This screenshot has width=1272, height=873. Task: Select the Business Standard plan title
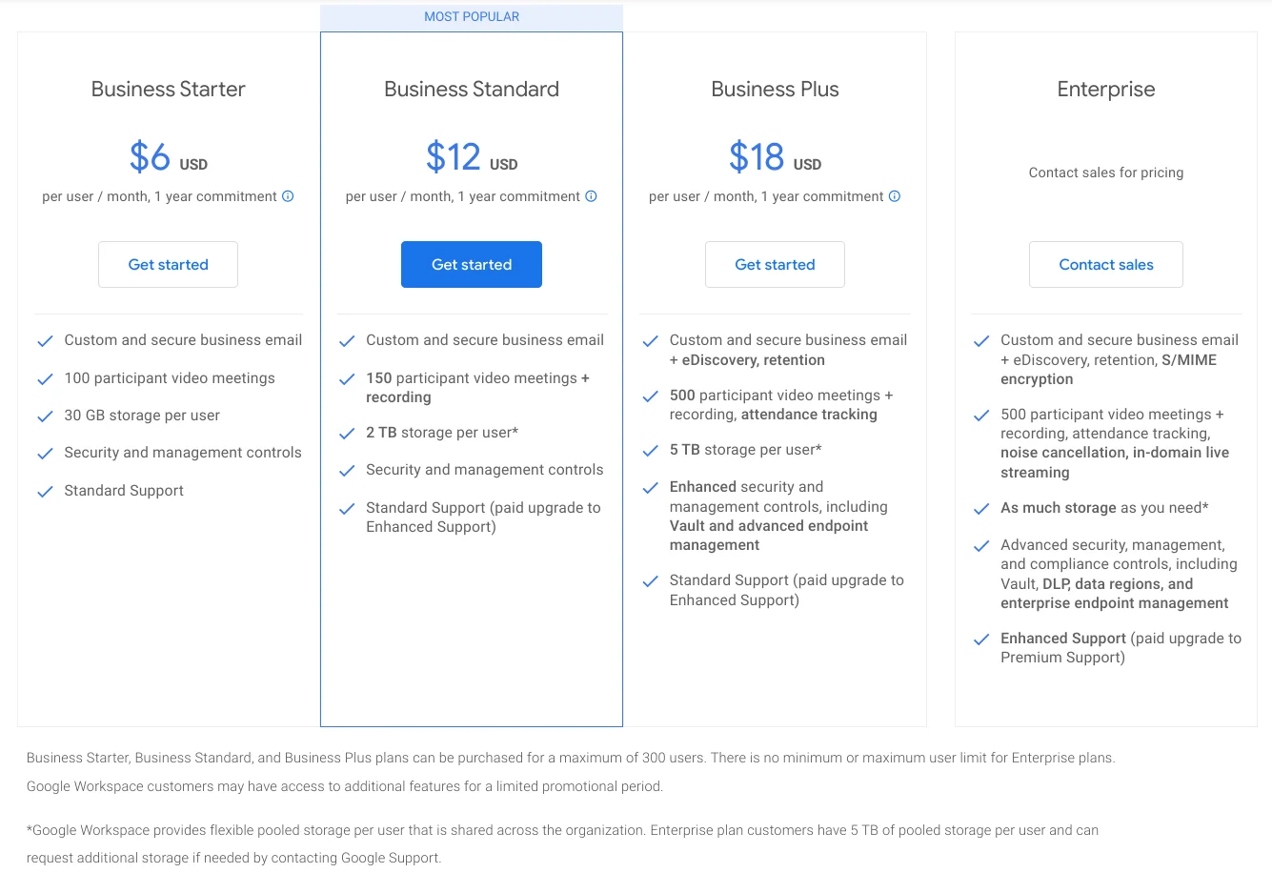tap(472, 89)
